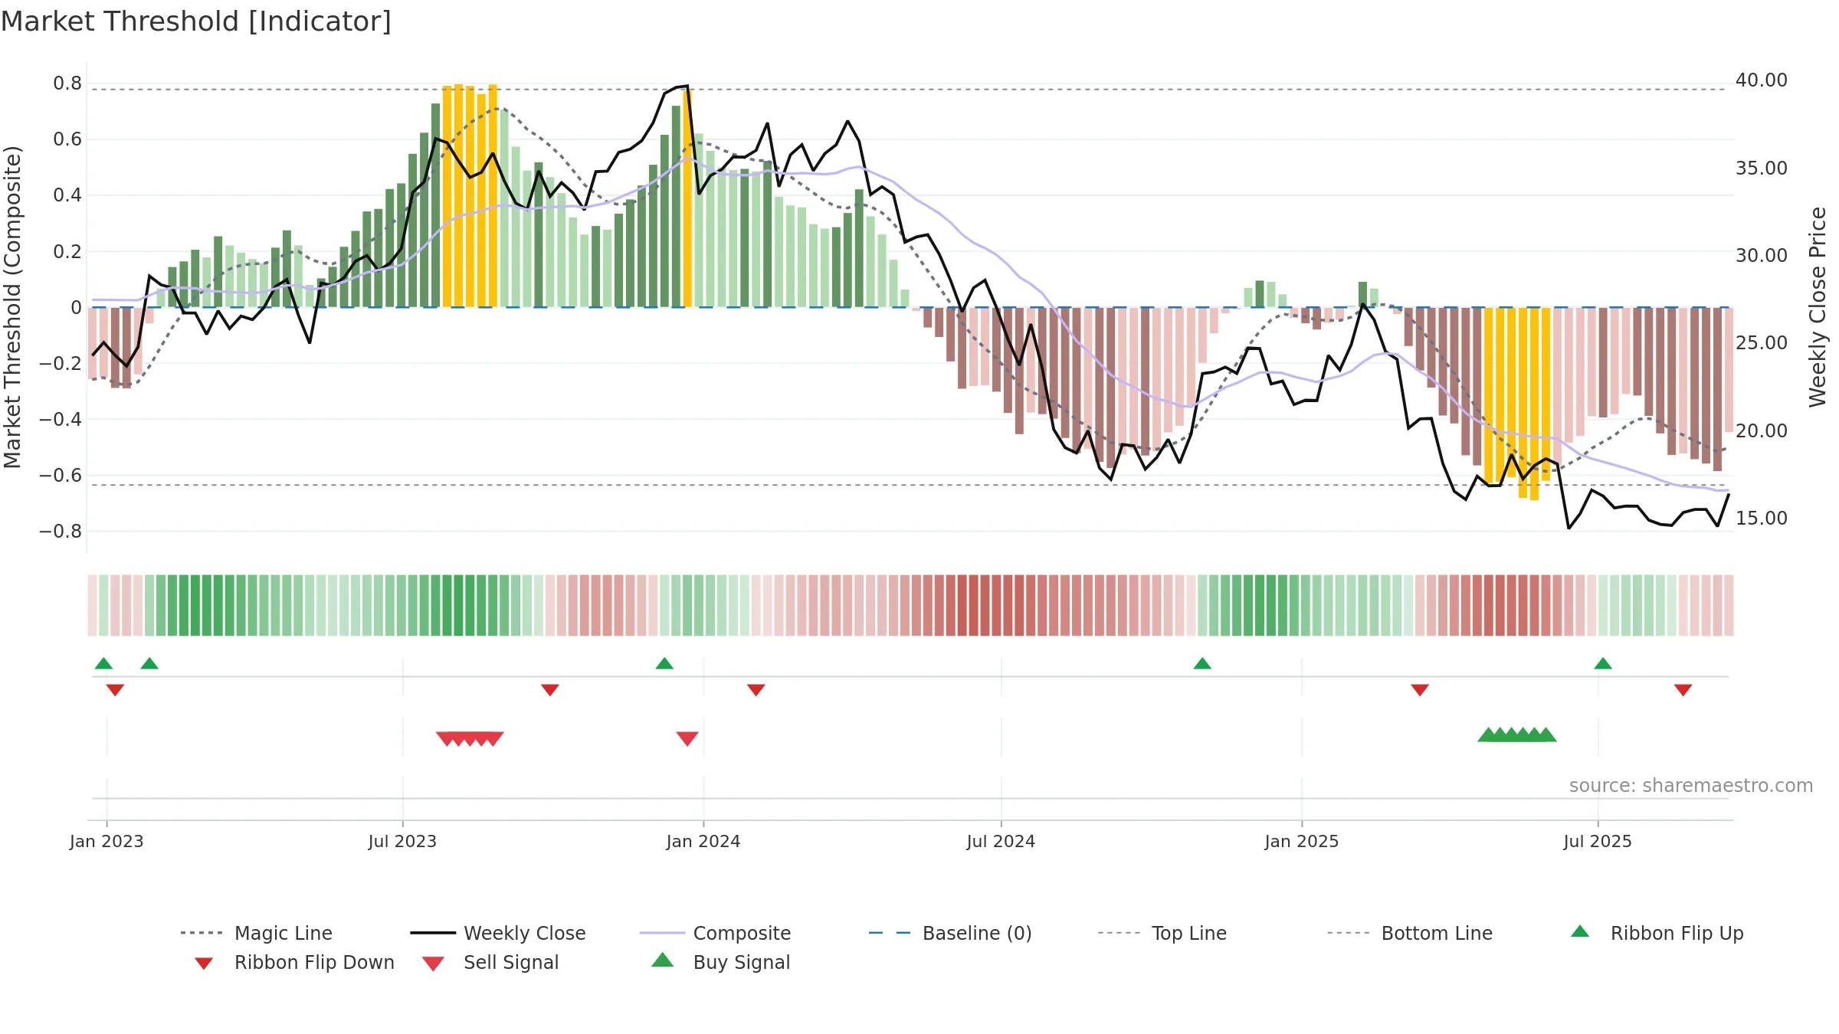Toggle the Top Line legend entry
This screenshot has width=1839, height=1034.
click(1162, 933)
